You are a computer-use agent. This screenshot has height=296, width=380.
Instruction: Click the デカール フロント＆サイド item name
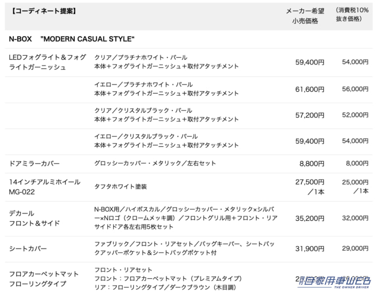35,218
